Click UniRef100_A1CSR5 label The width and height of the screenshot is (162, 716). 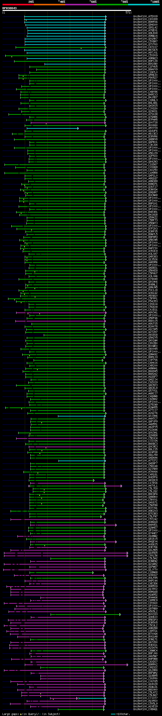click(145, 329)
